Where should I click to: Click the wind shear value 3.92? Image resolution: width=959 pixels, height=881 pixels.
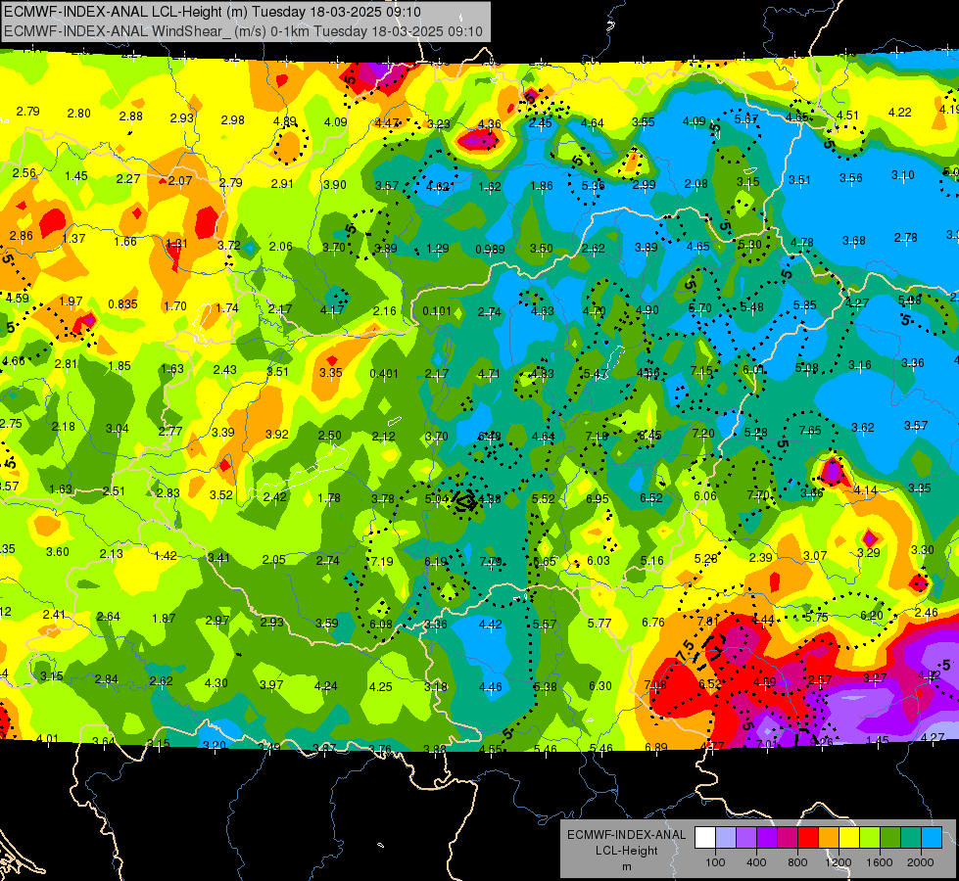[x=277, y=434]
